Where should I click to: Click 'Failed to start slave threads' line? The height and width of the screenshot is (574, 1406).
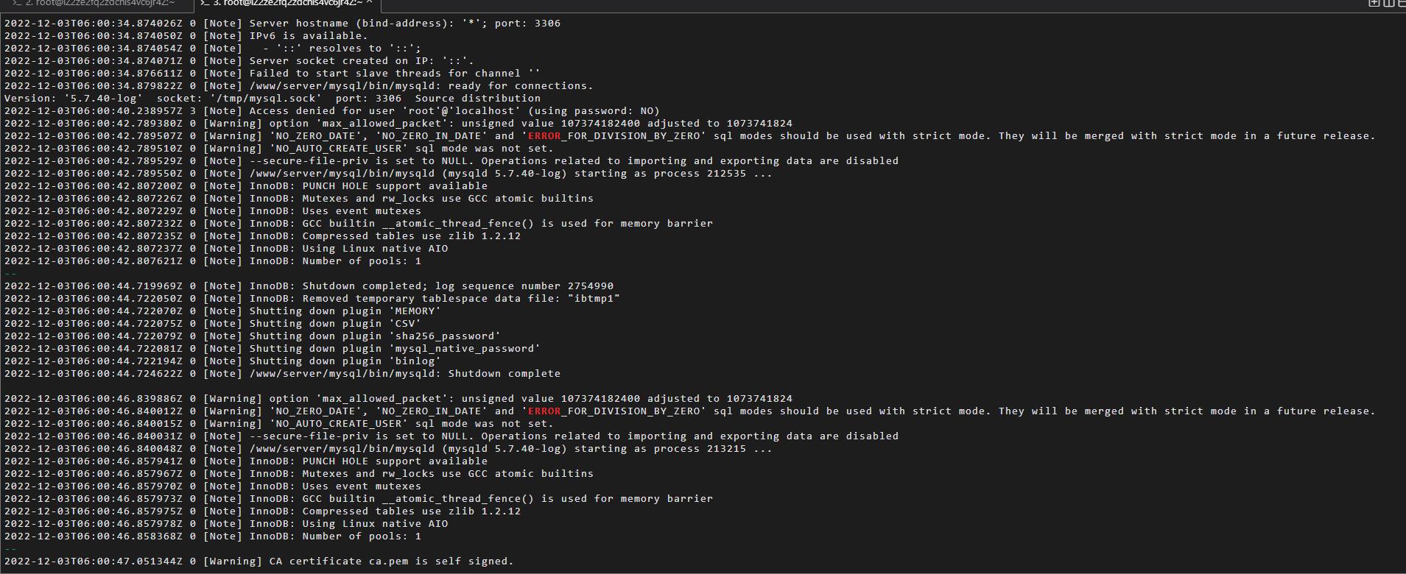click(273, 74)
